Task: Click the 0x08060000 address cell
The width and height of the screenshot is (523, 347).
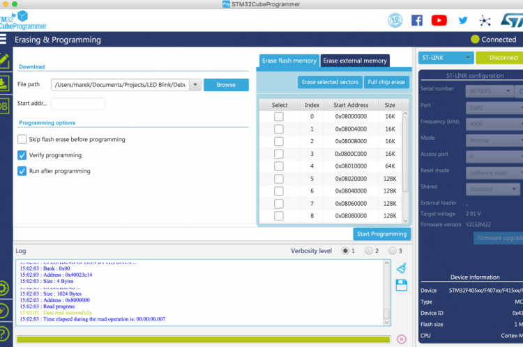Action: coord(351,203)
